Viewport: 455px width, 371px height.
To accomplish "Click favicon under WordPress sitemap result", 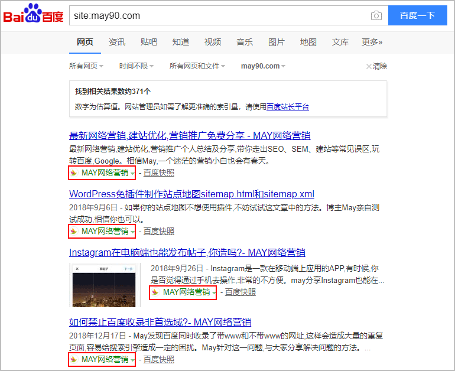I will click(x=74, y=231).
